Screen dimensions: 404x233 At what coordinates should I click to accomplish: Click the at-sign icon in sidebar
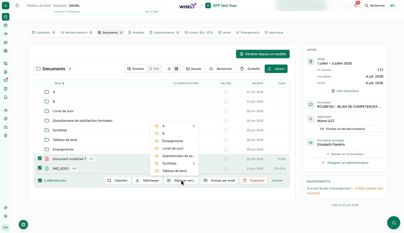click(6, 119)
